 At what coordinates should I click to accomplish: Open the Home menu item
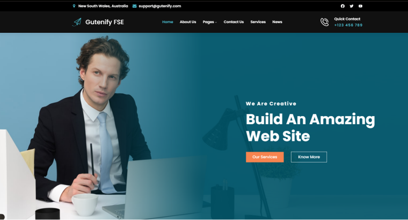[x=167, y=22]
